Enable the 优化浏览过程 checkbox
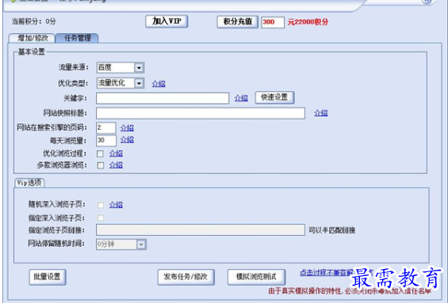The image size is (448, 303). (x=100, y=154)
